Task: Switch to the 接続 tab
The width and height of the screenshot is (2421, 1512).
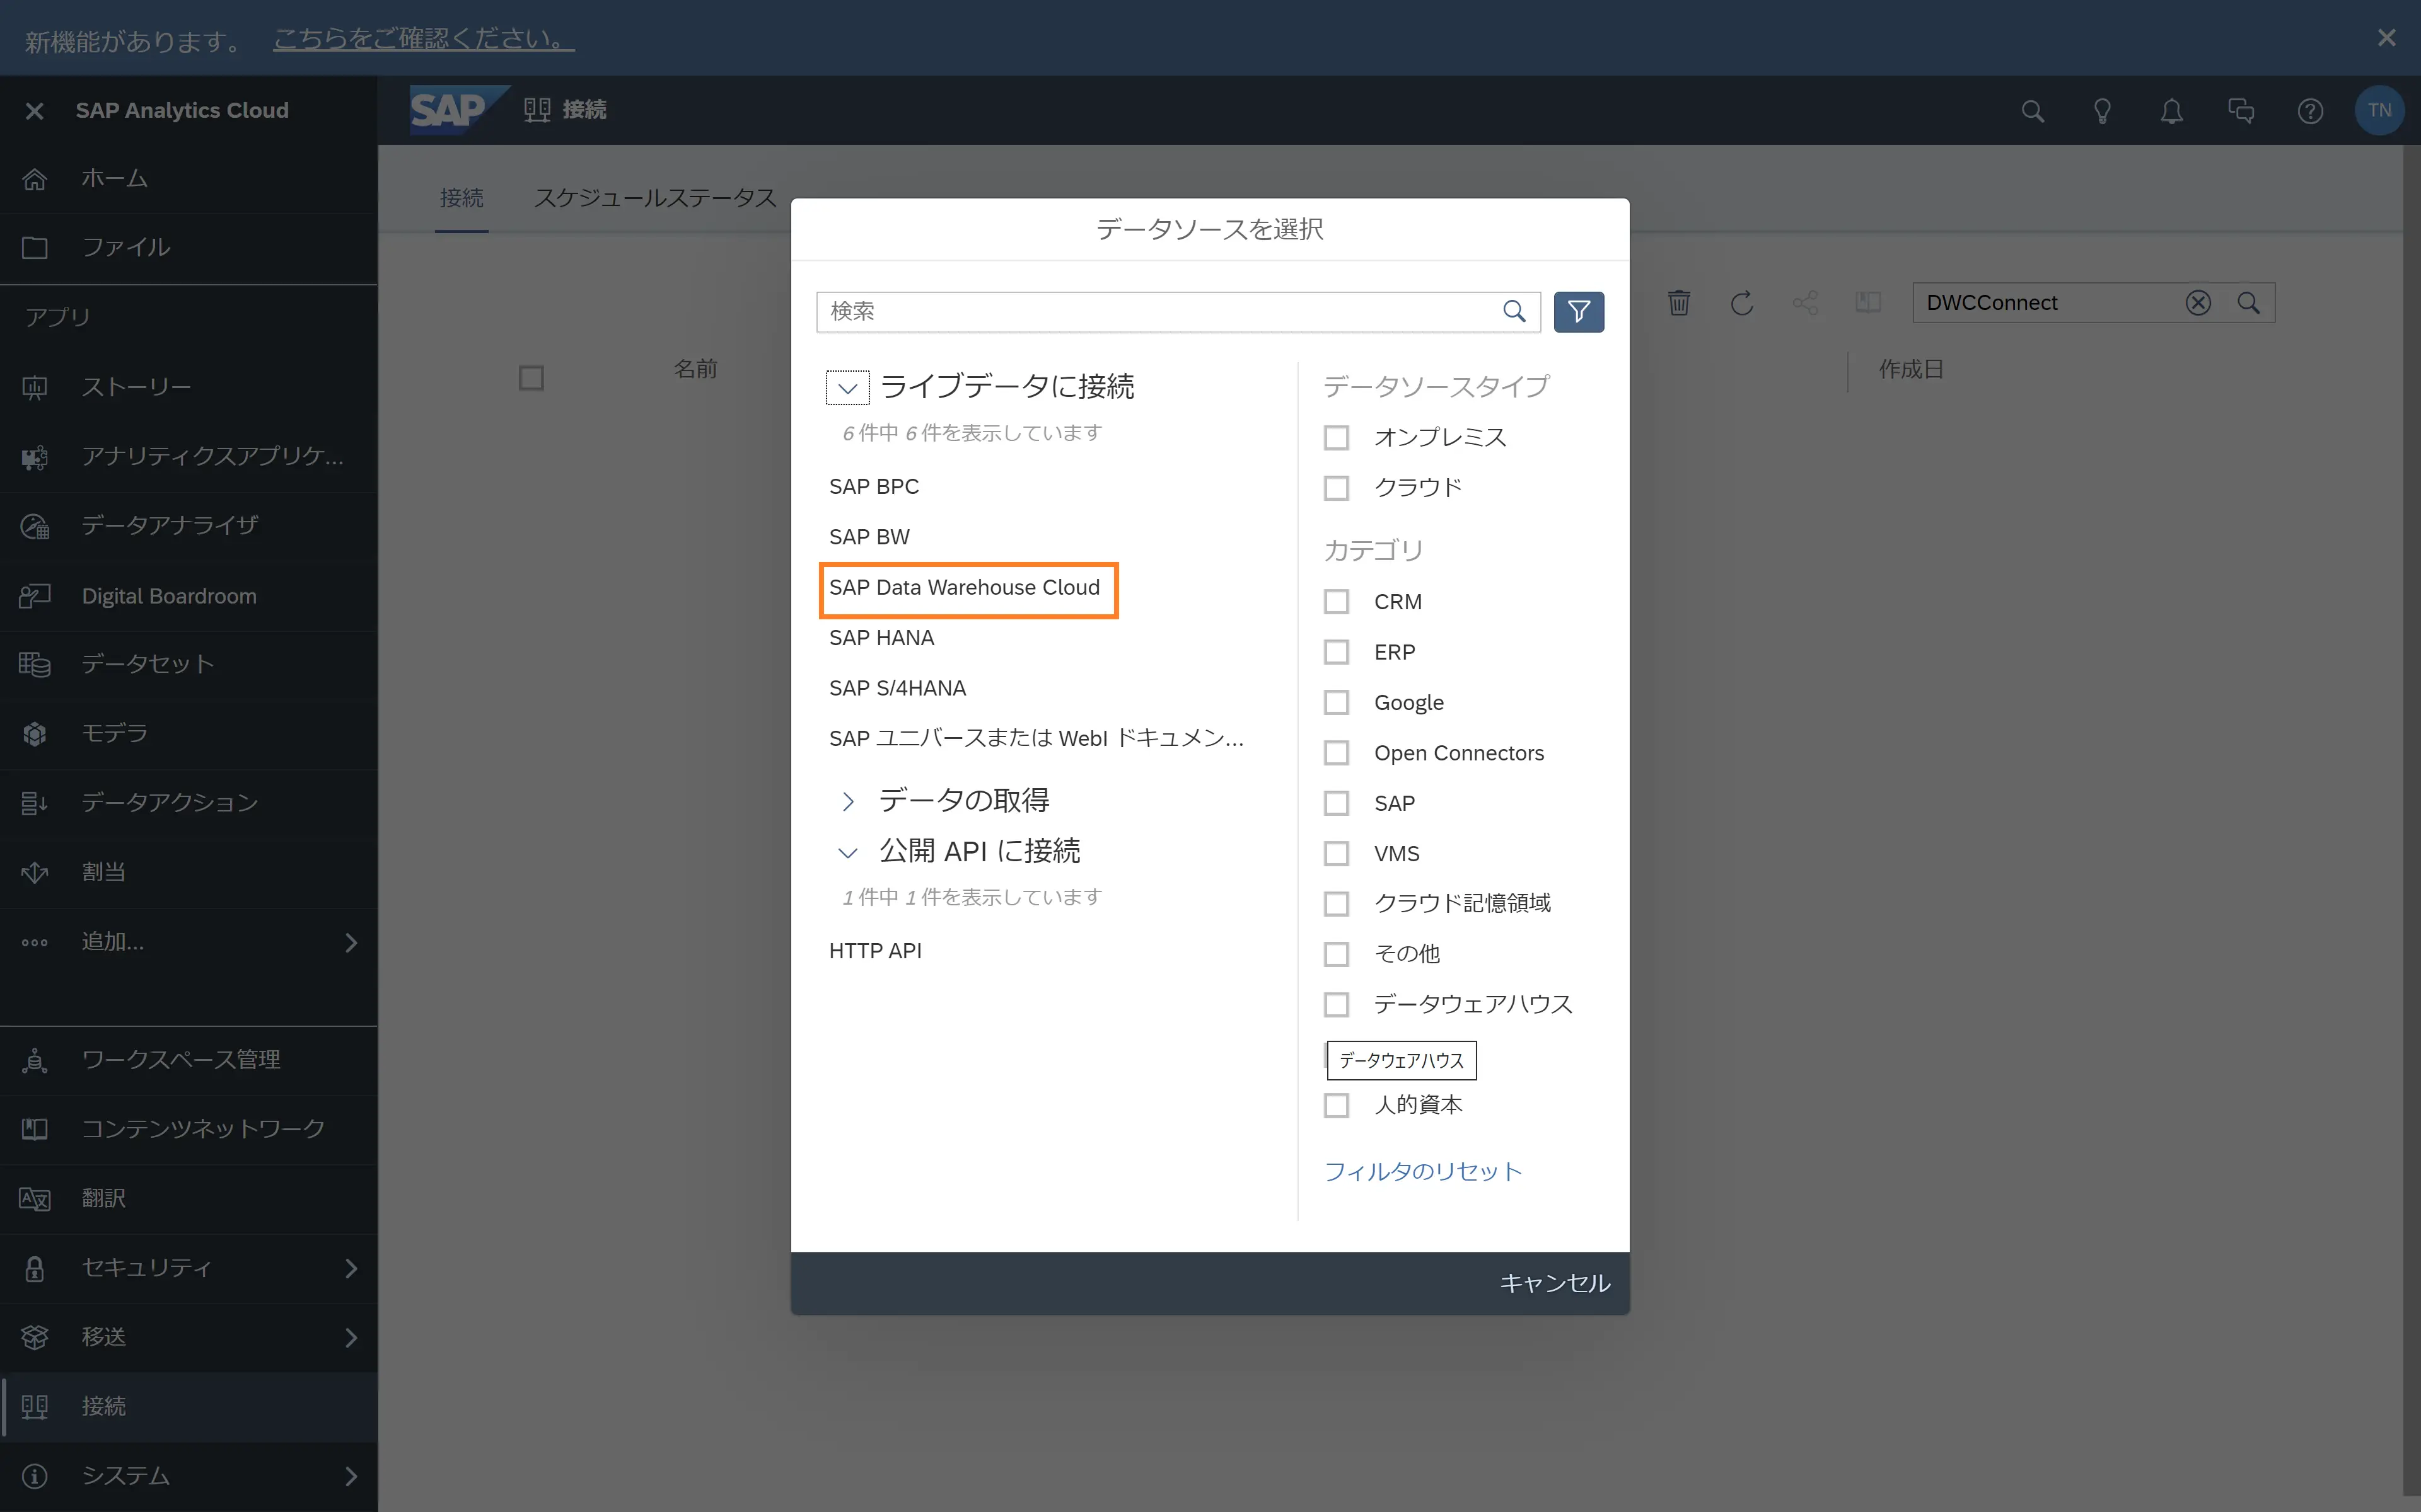Action: pyautogui.click(x=462, y=198)
